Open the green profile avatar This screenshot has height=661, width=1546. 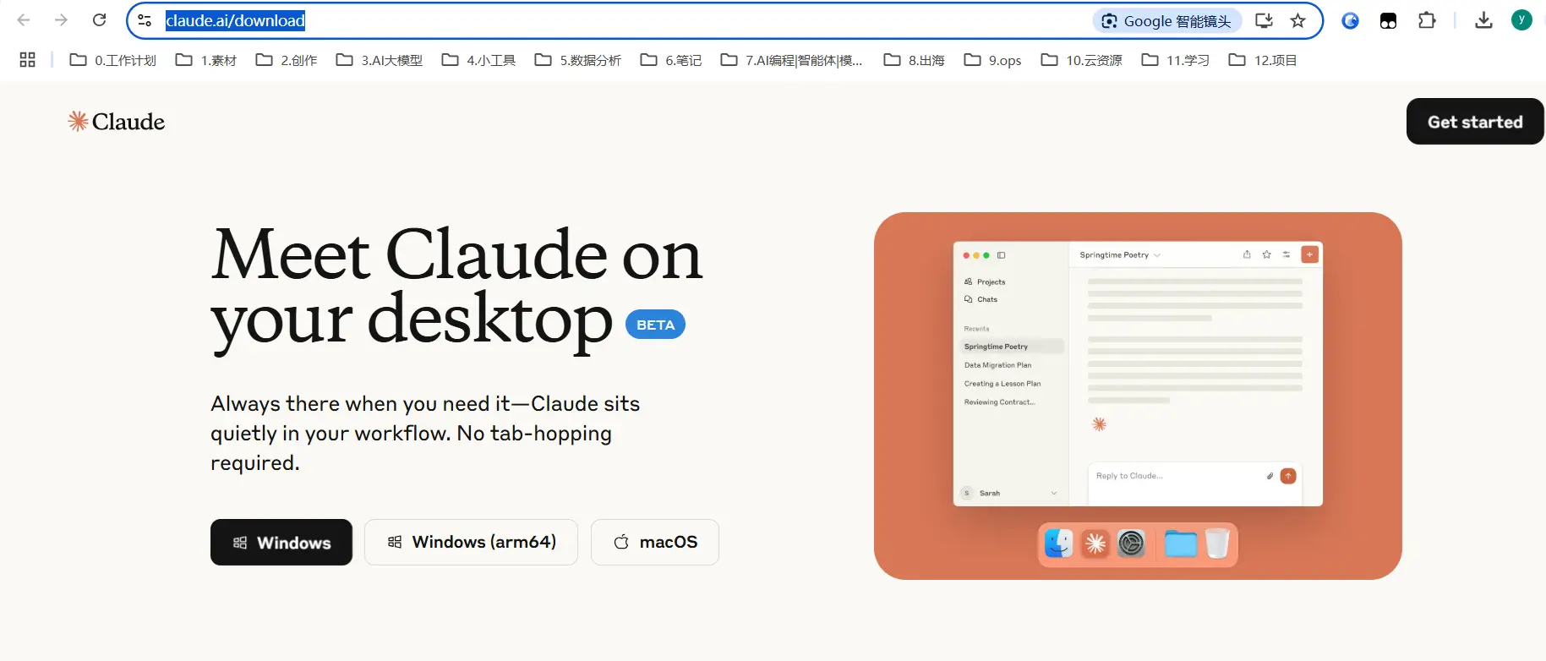click(1521, 20)
